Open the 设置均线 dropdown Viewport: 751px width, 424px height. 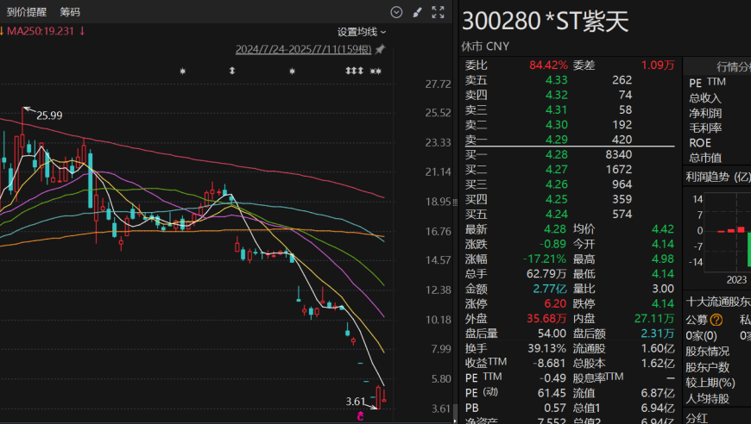coord(361,32)
